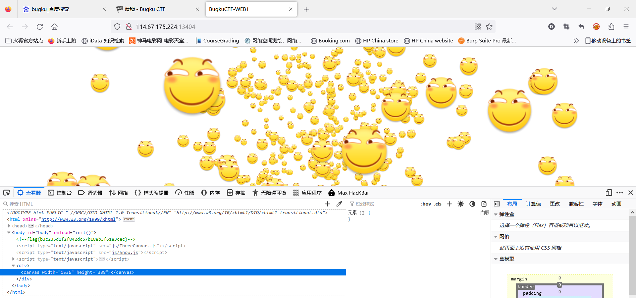Expand the head element node
The height and width of the screenshot is (298, 636).
(x=9, y=226)
